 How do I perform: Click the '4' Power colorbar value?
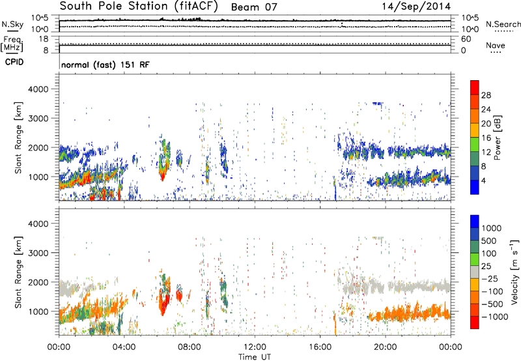coord(484,181)
